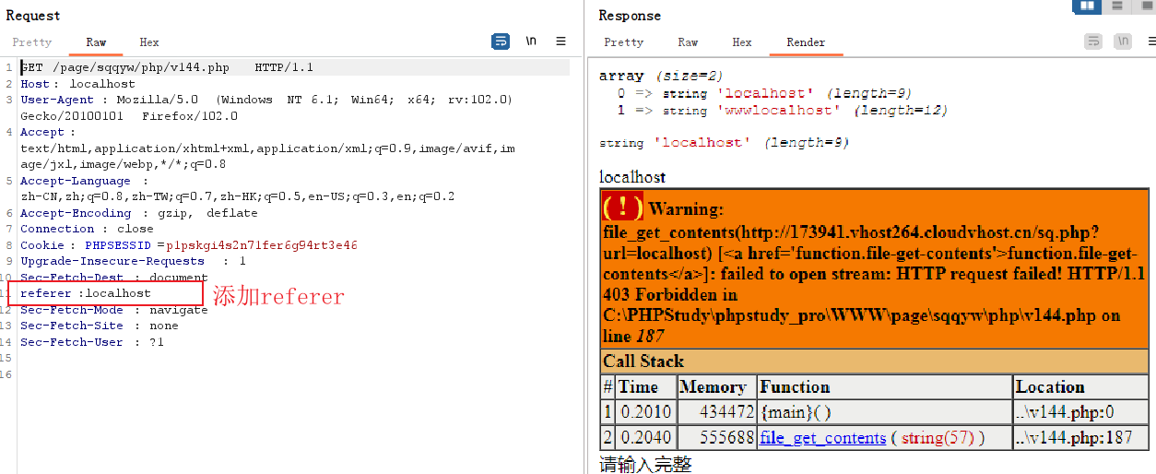Show non-printable characters in Request panel
The width and height of the screenshot is (1156, 474).
pyautogui.click(x=531, y=41)
